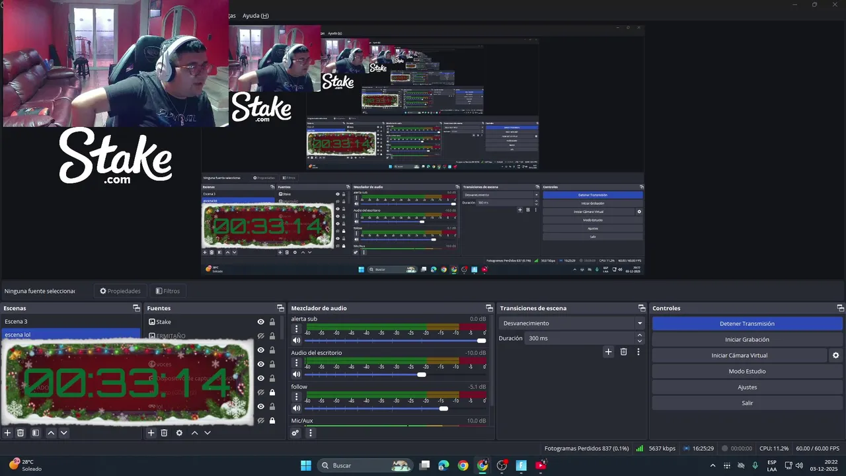
Task: Open Microsoft Edge from taskbar
Action: tap(443, 465)
